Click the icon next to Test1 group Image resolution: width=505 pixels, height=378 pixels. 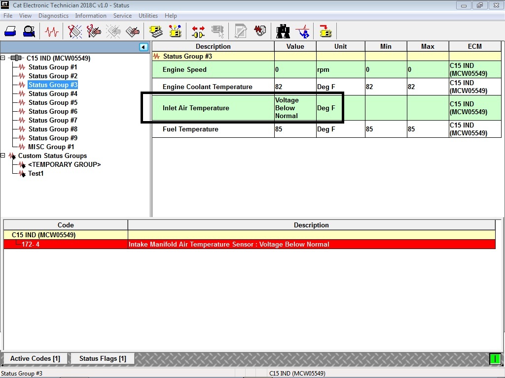pyautogui.click(x=22, y=174)
